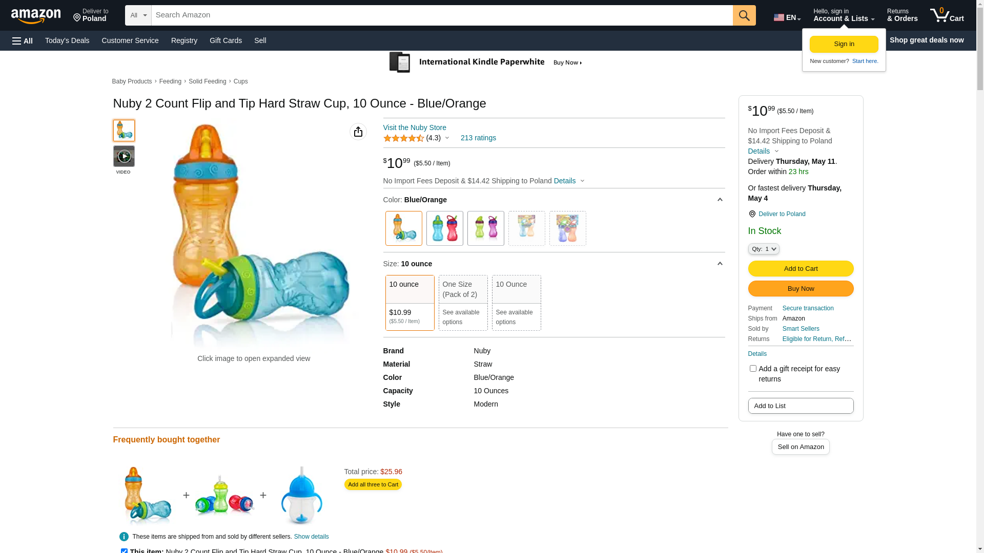The height and width of the screenshot is (553, 984).
Task: Select the One Size (Pack of 2) option
Action: click(x=463, y=303)
